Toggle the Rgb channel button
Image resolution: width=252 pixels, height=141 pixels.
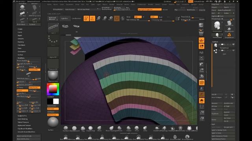pos(138,17)
